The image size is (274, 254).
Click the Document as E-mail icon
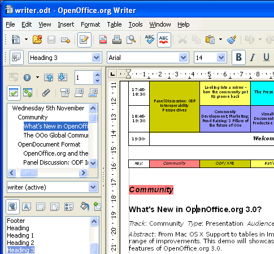(x=65, y=40)
